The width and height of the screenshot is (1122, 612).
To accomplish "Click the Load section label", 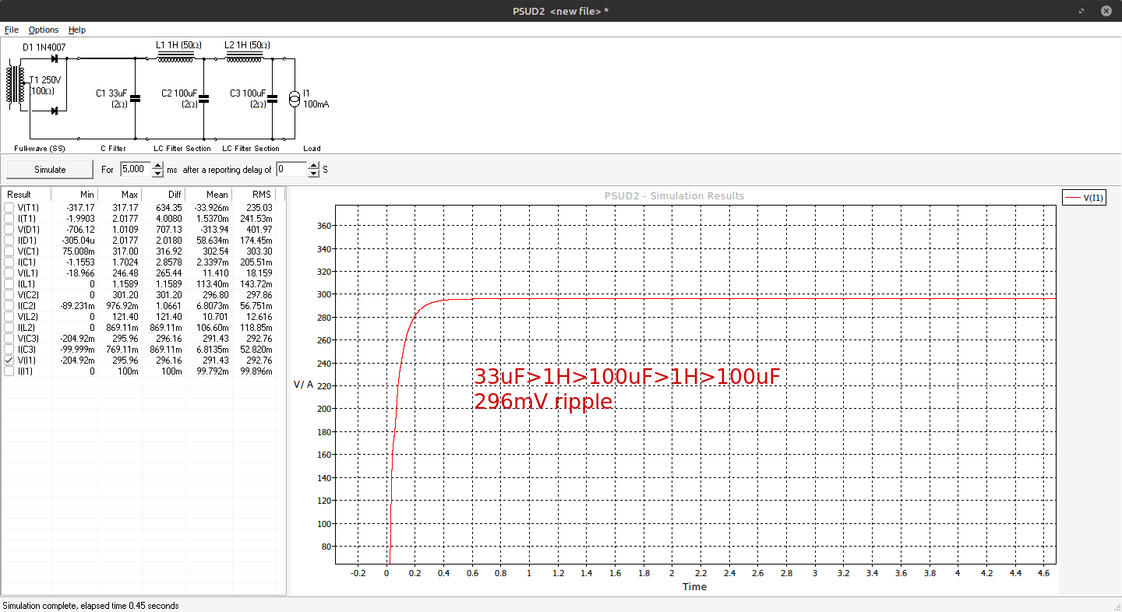I will pyautogui.click(x=312, y=148).
